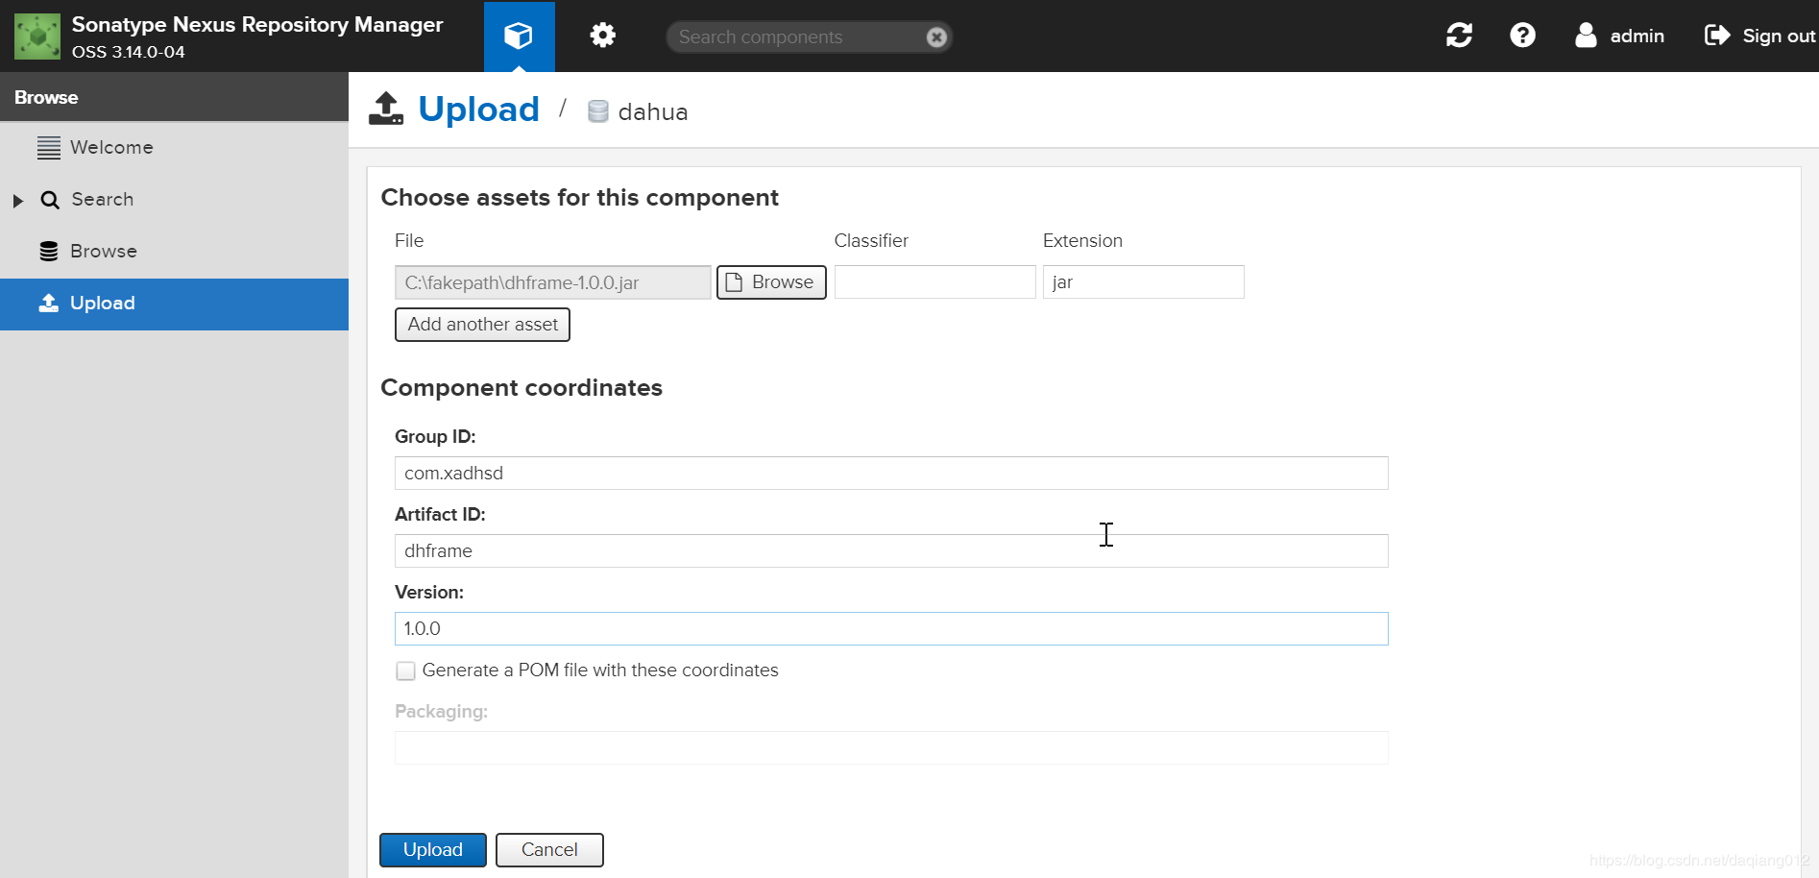
Task: Submit the component with the Upload button
Action: pos(432,849)
